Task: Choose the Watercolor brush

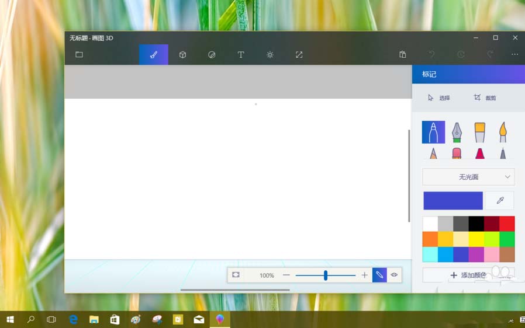Action: [x=502, y=132]
